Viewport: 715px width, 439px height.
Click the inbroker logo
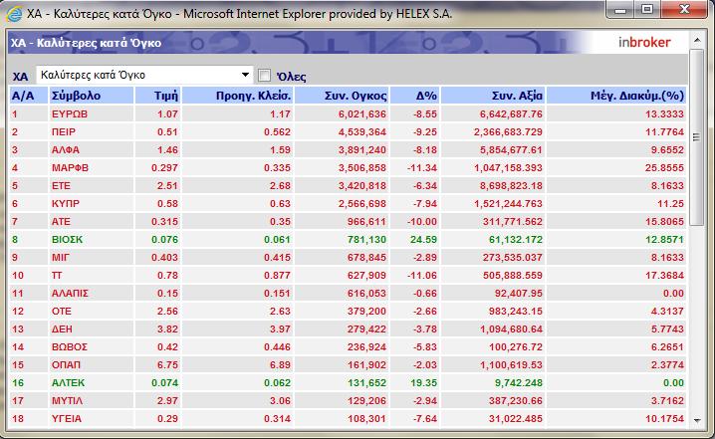[644, 43]
